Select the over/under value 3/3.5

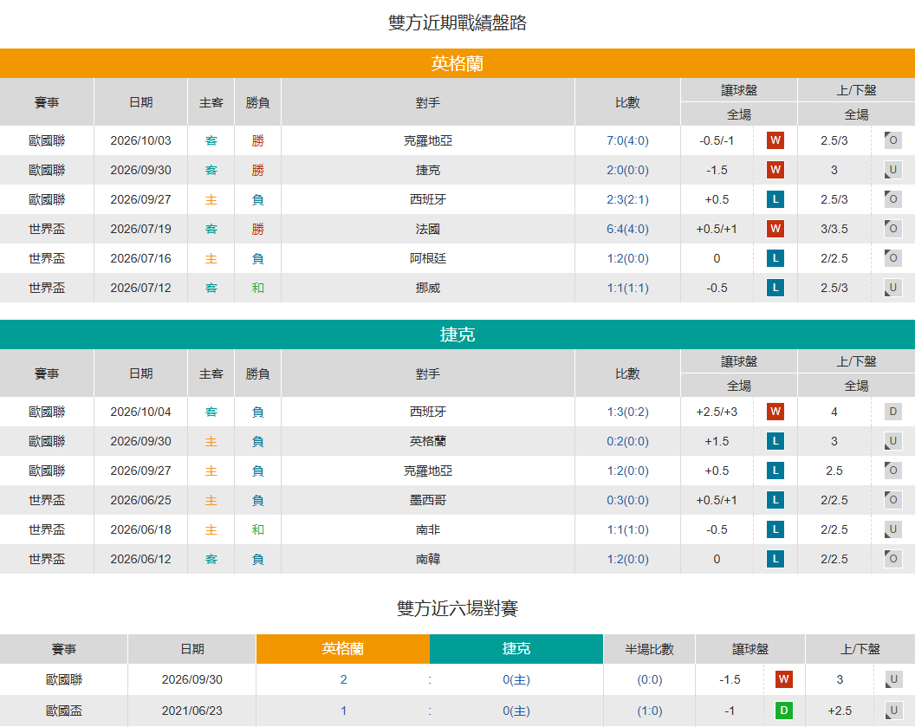(x=834, y=229)
